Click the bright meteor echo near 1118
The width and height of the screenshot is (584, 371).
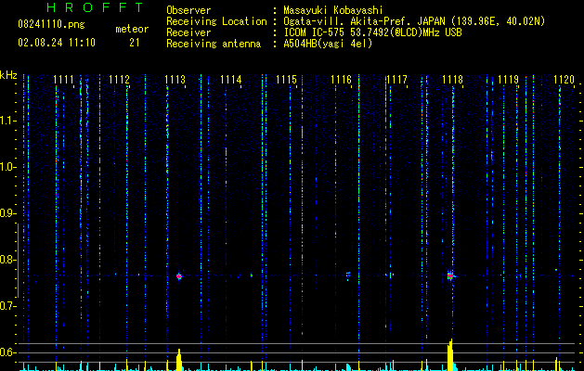(450, 276)
